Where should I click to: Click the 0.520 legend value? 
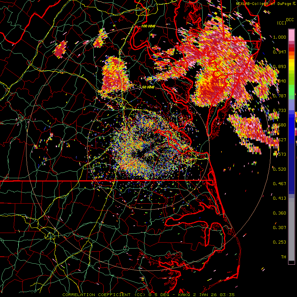coord(280,169)
